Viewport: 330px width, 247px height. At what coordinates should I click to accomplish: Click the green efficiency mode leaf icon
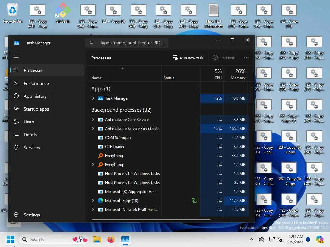point(194,201)
